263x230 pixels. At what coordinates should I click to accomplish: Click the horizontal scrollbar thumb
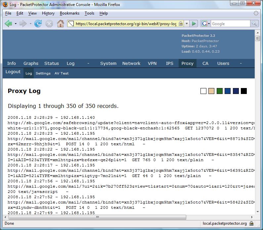click(x=97, y=217)
